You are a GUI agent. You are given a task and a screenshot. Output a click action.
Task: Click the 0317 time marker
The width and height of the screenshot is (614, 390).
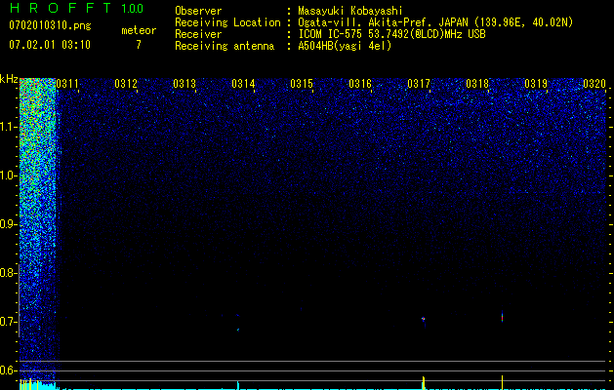point(419,84)
